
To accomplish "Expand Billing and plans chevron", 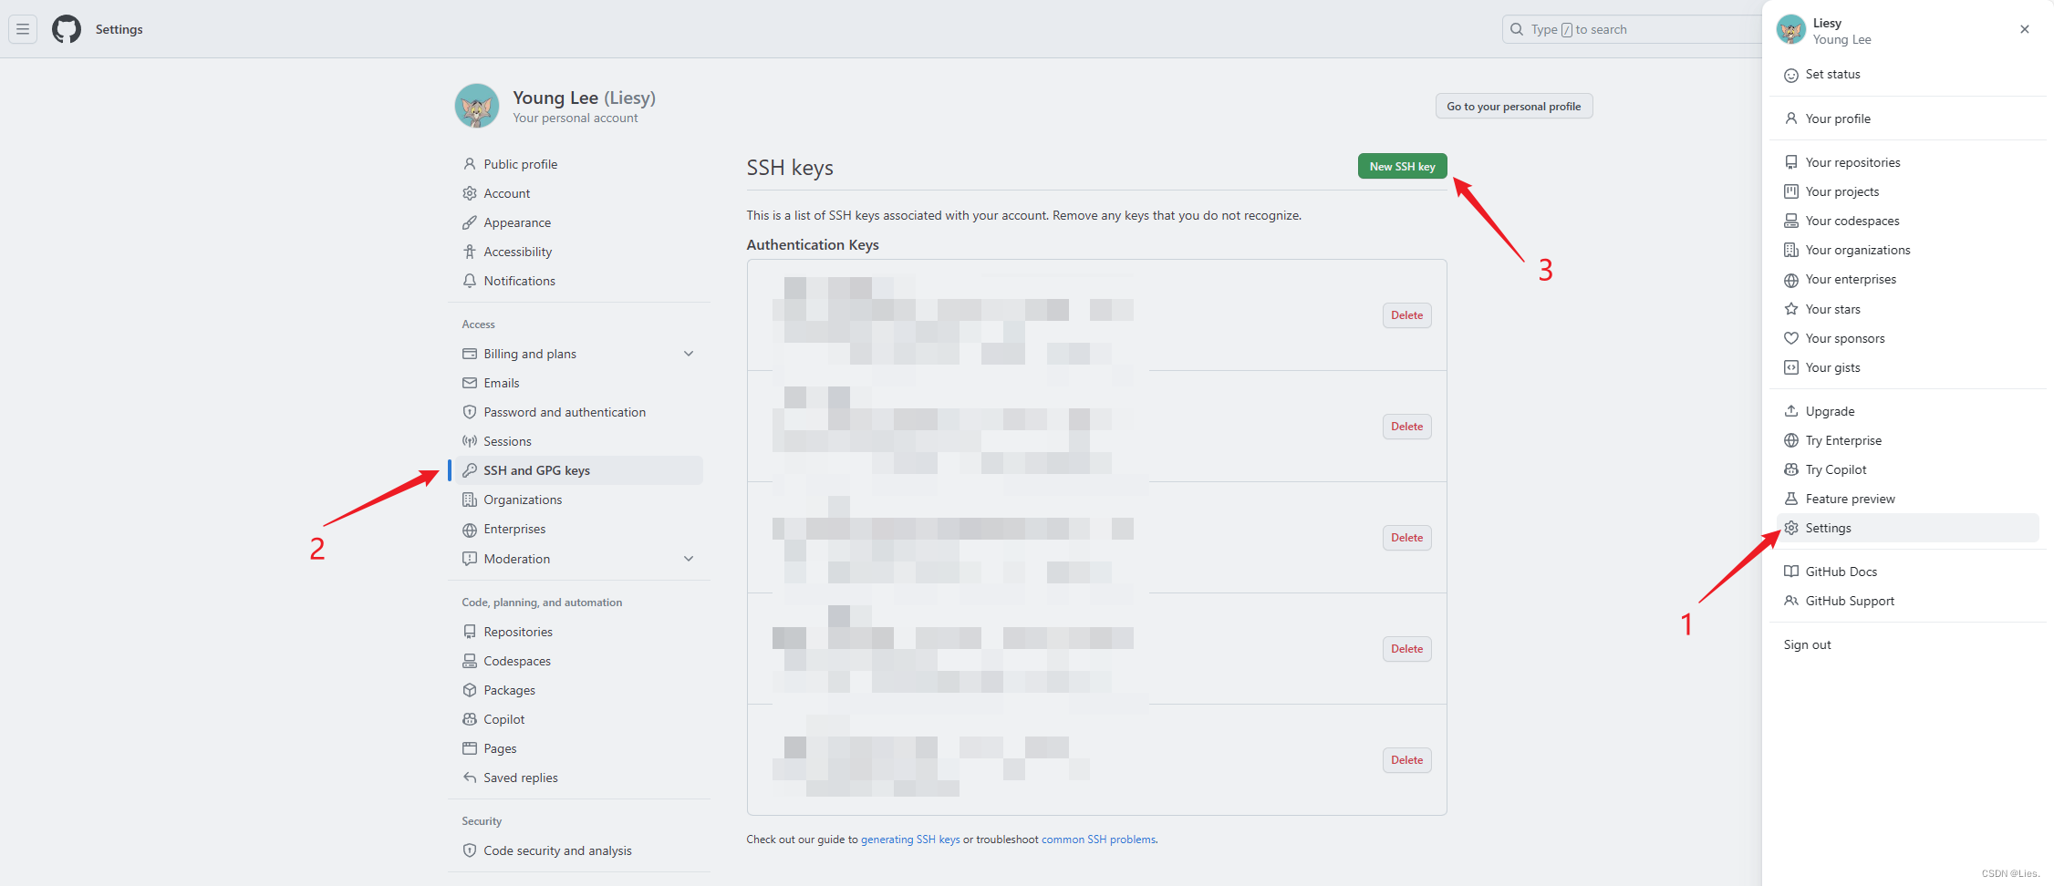I will (x=689, y=354).
